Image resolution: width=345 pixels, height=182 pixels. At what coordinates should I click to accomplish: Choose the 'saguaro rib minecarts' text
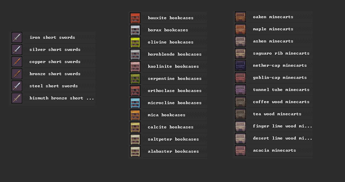[281, 53]
